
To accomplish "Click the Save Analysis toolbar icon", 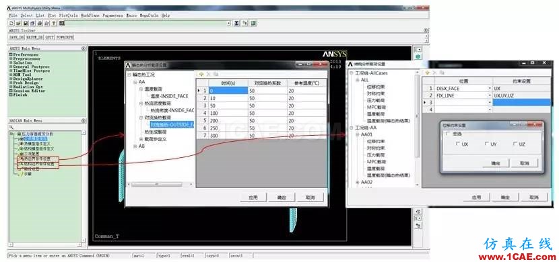I will (26, 23).
